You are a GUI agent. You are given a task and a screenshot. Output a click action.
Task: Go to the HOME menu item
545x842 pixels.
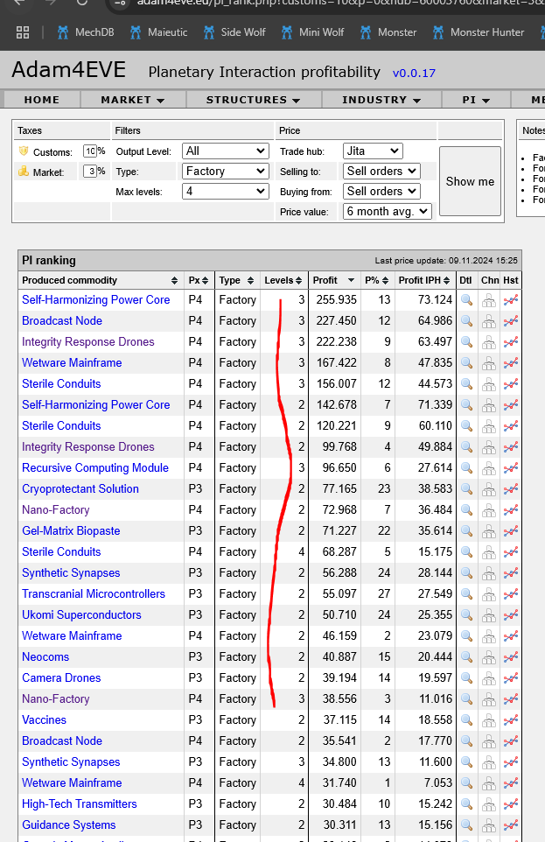click(x=42, y=100)
